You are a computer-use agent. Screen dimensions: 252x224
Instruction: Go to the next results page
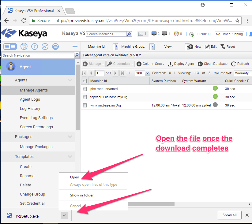point(115,73)
